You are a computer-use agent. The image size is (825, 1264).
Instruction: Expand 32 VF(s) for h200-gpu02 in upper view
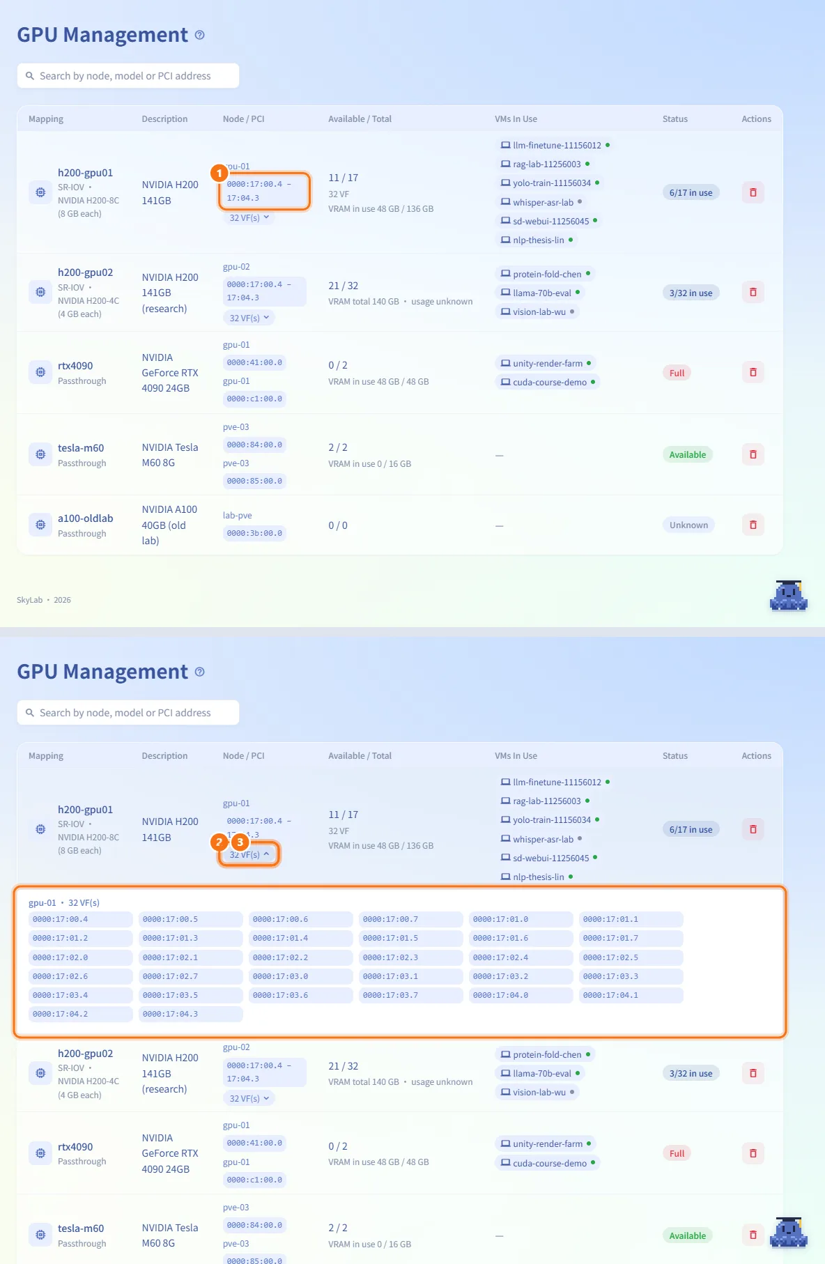[249, 318]
